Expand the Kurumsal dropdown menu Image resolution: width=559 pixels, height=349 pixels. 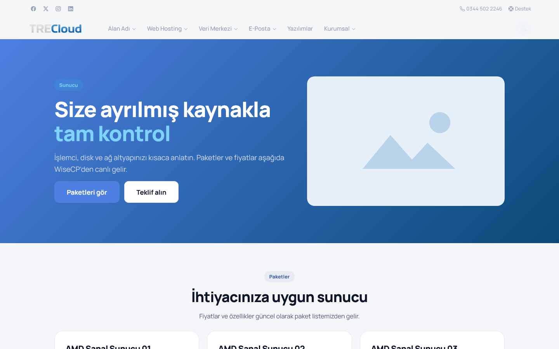point(340,29)
